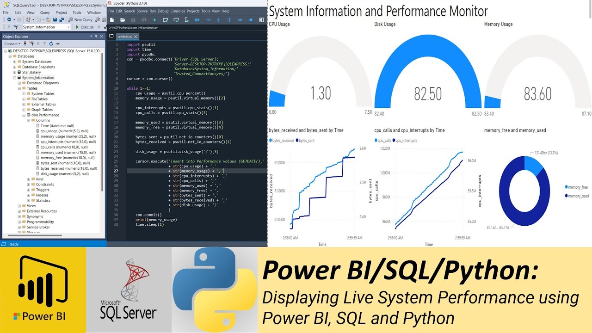Image resolution: width=592 pixels, height=333 pixels.
Task: Click the Execute button in SSMS
Action: (x=85, y=27)
